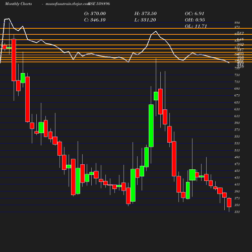
Task: Click the 411 price axis label
Action: click(x=237, y=184)
